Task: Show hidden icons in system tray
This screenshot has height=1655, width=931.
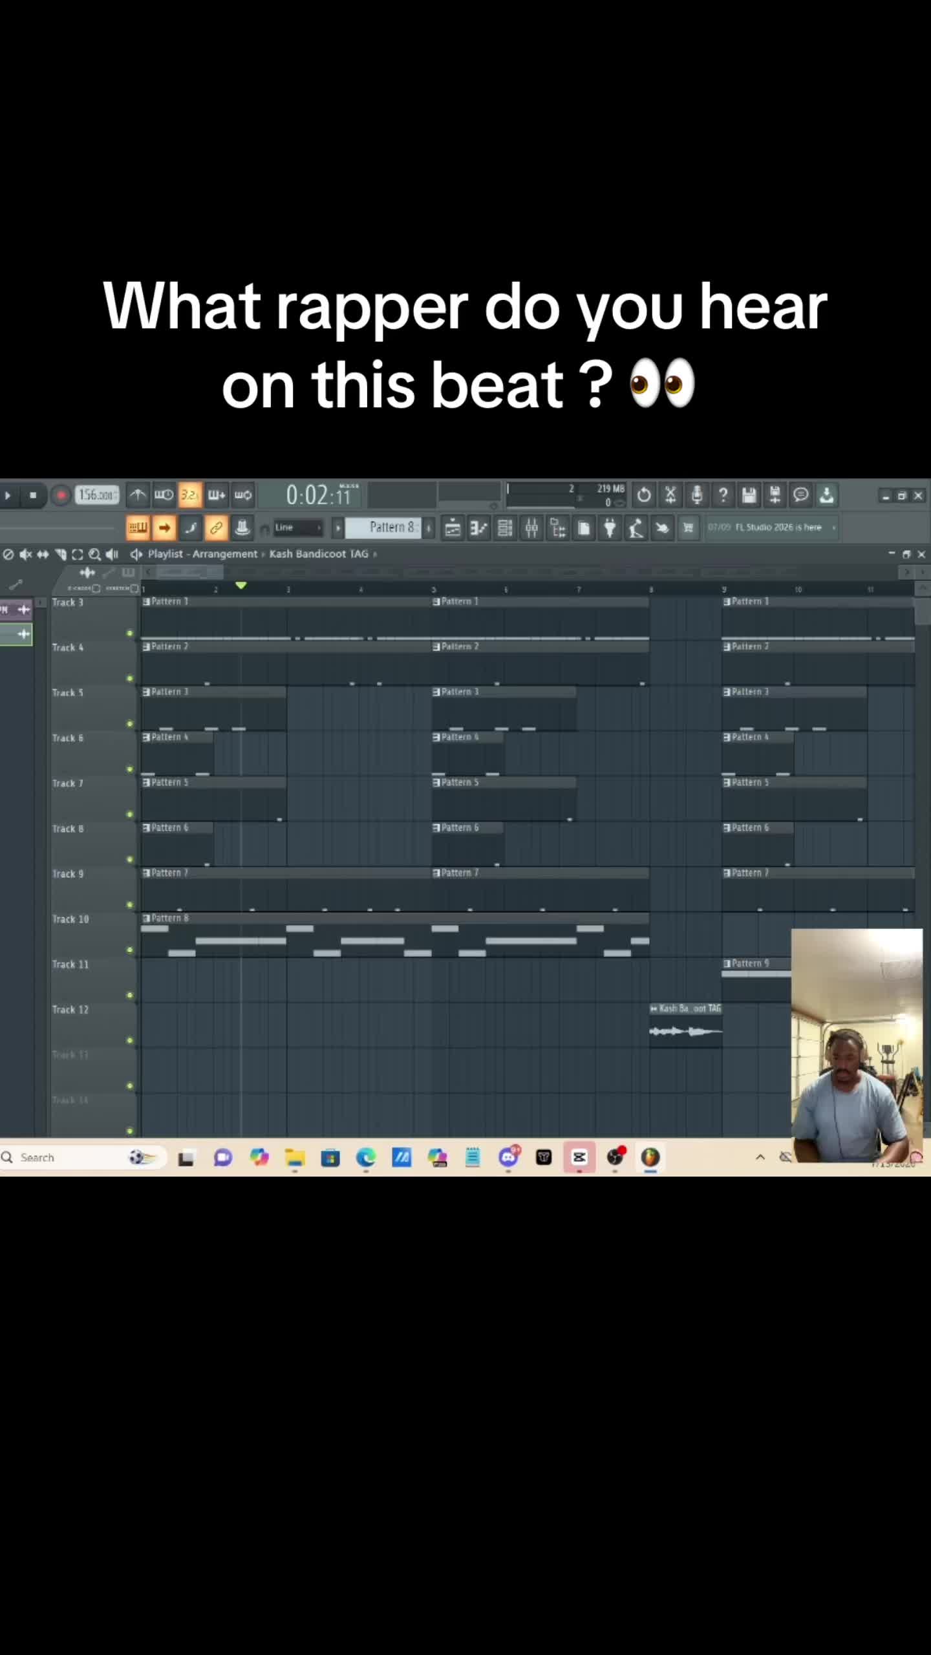Action: (760, 1157)
